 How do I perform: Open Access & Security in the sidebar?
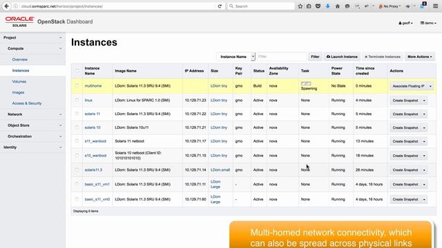pos(27,103)
